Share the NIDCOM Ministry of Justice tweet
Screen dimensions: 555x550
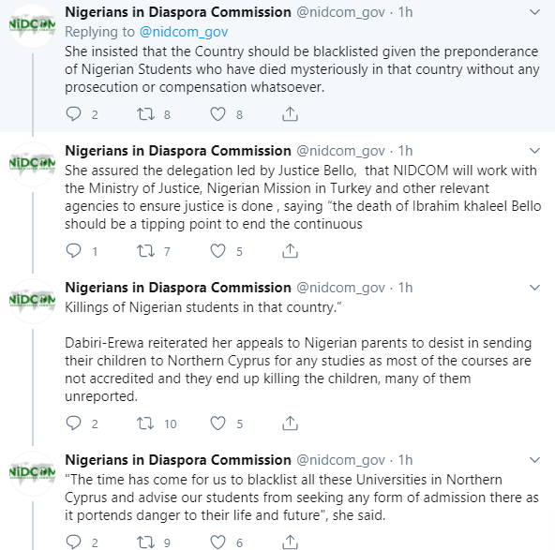click(290, 251)
